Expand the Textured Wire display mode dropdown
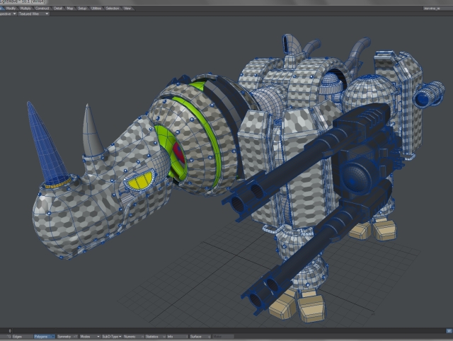 (33, 13)
